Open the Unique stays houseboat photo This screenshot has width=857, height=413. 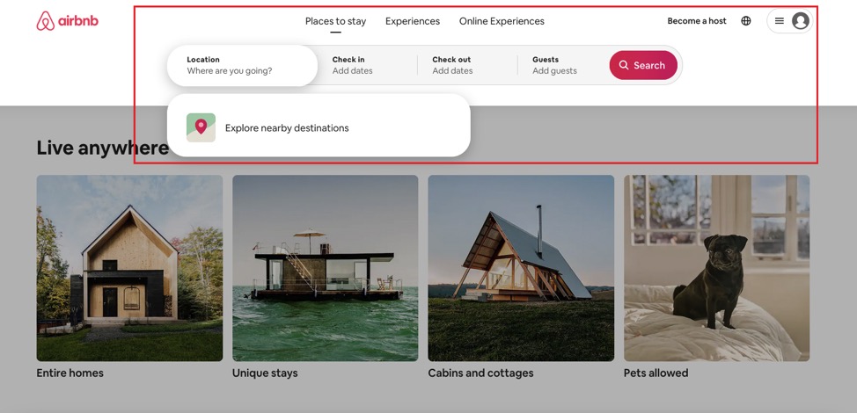[x=325, y=268]
